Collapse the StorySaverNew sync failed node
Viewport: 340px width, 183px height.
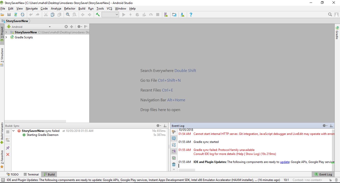point(14,131)
